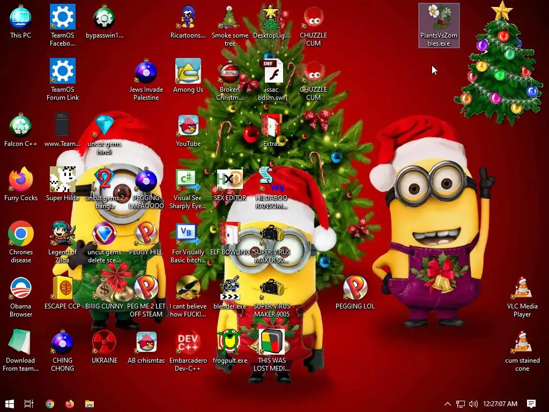Launch the ELF BOWLING icon
The image size is (549, 412).
click(229, 239)
